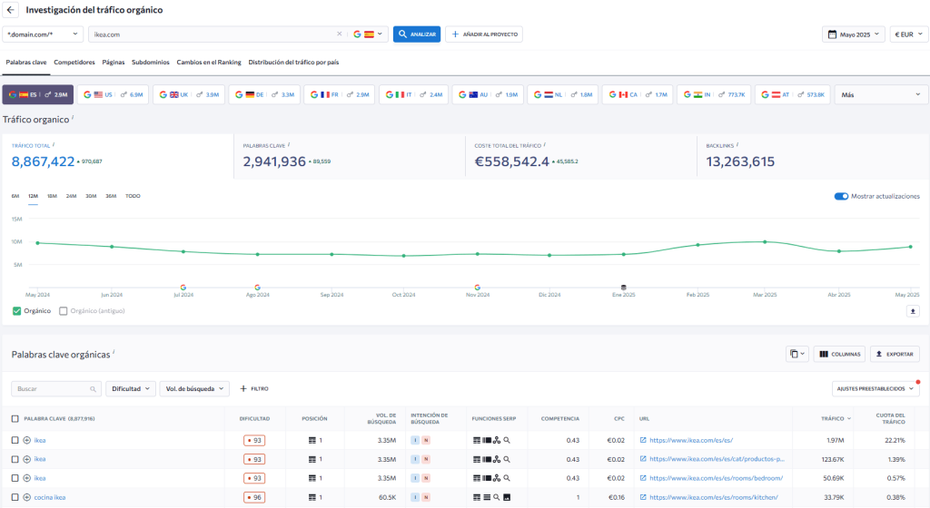Open Distribución del tráfico por país tab
930x508 pixels.
pyautogui.click(x=293, y=63)
